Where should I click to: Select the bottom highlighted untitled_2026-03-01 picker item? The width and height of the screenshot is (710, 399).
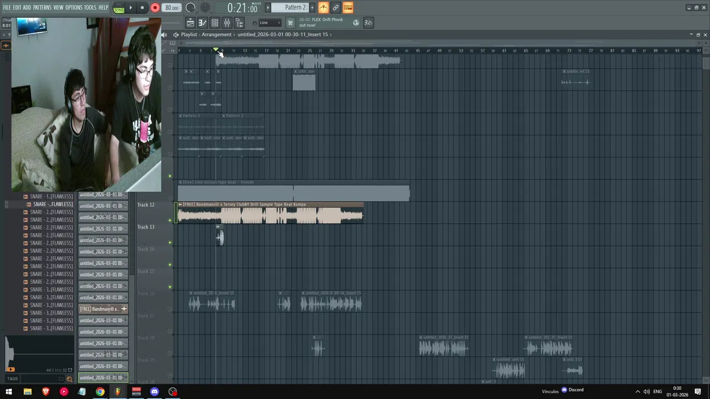point(103,378)
